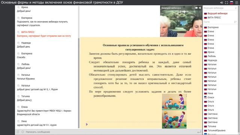Click the play triangle at the slide bottom
The width and height of the screenshot is (240, 135).
[x=87, y=124]
